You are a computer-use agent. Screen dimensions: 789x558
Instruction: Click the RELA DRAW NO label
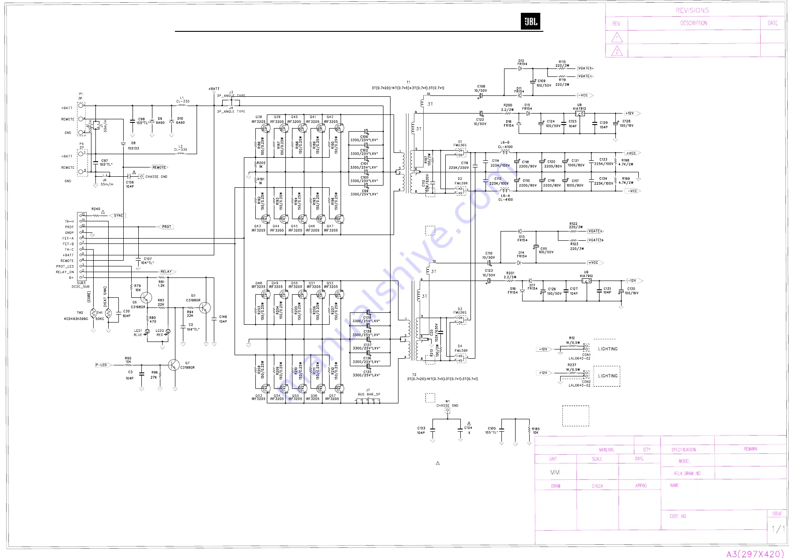click(687, 473)
